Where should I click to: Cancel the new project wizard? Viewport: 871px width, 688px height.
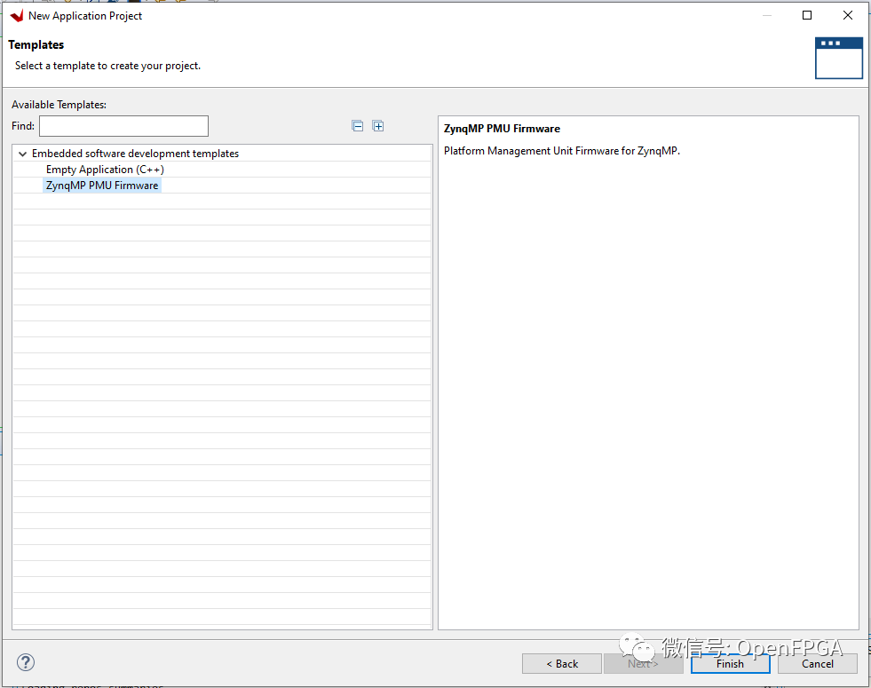coord(817,663)
